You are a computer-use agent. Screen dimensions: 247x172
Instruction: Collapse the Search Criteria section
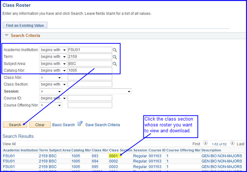7,35
